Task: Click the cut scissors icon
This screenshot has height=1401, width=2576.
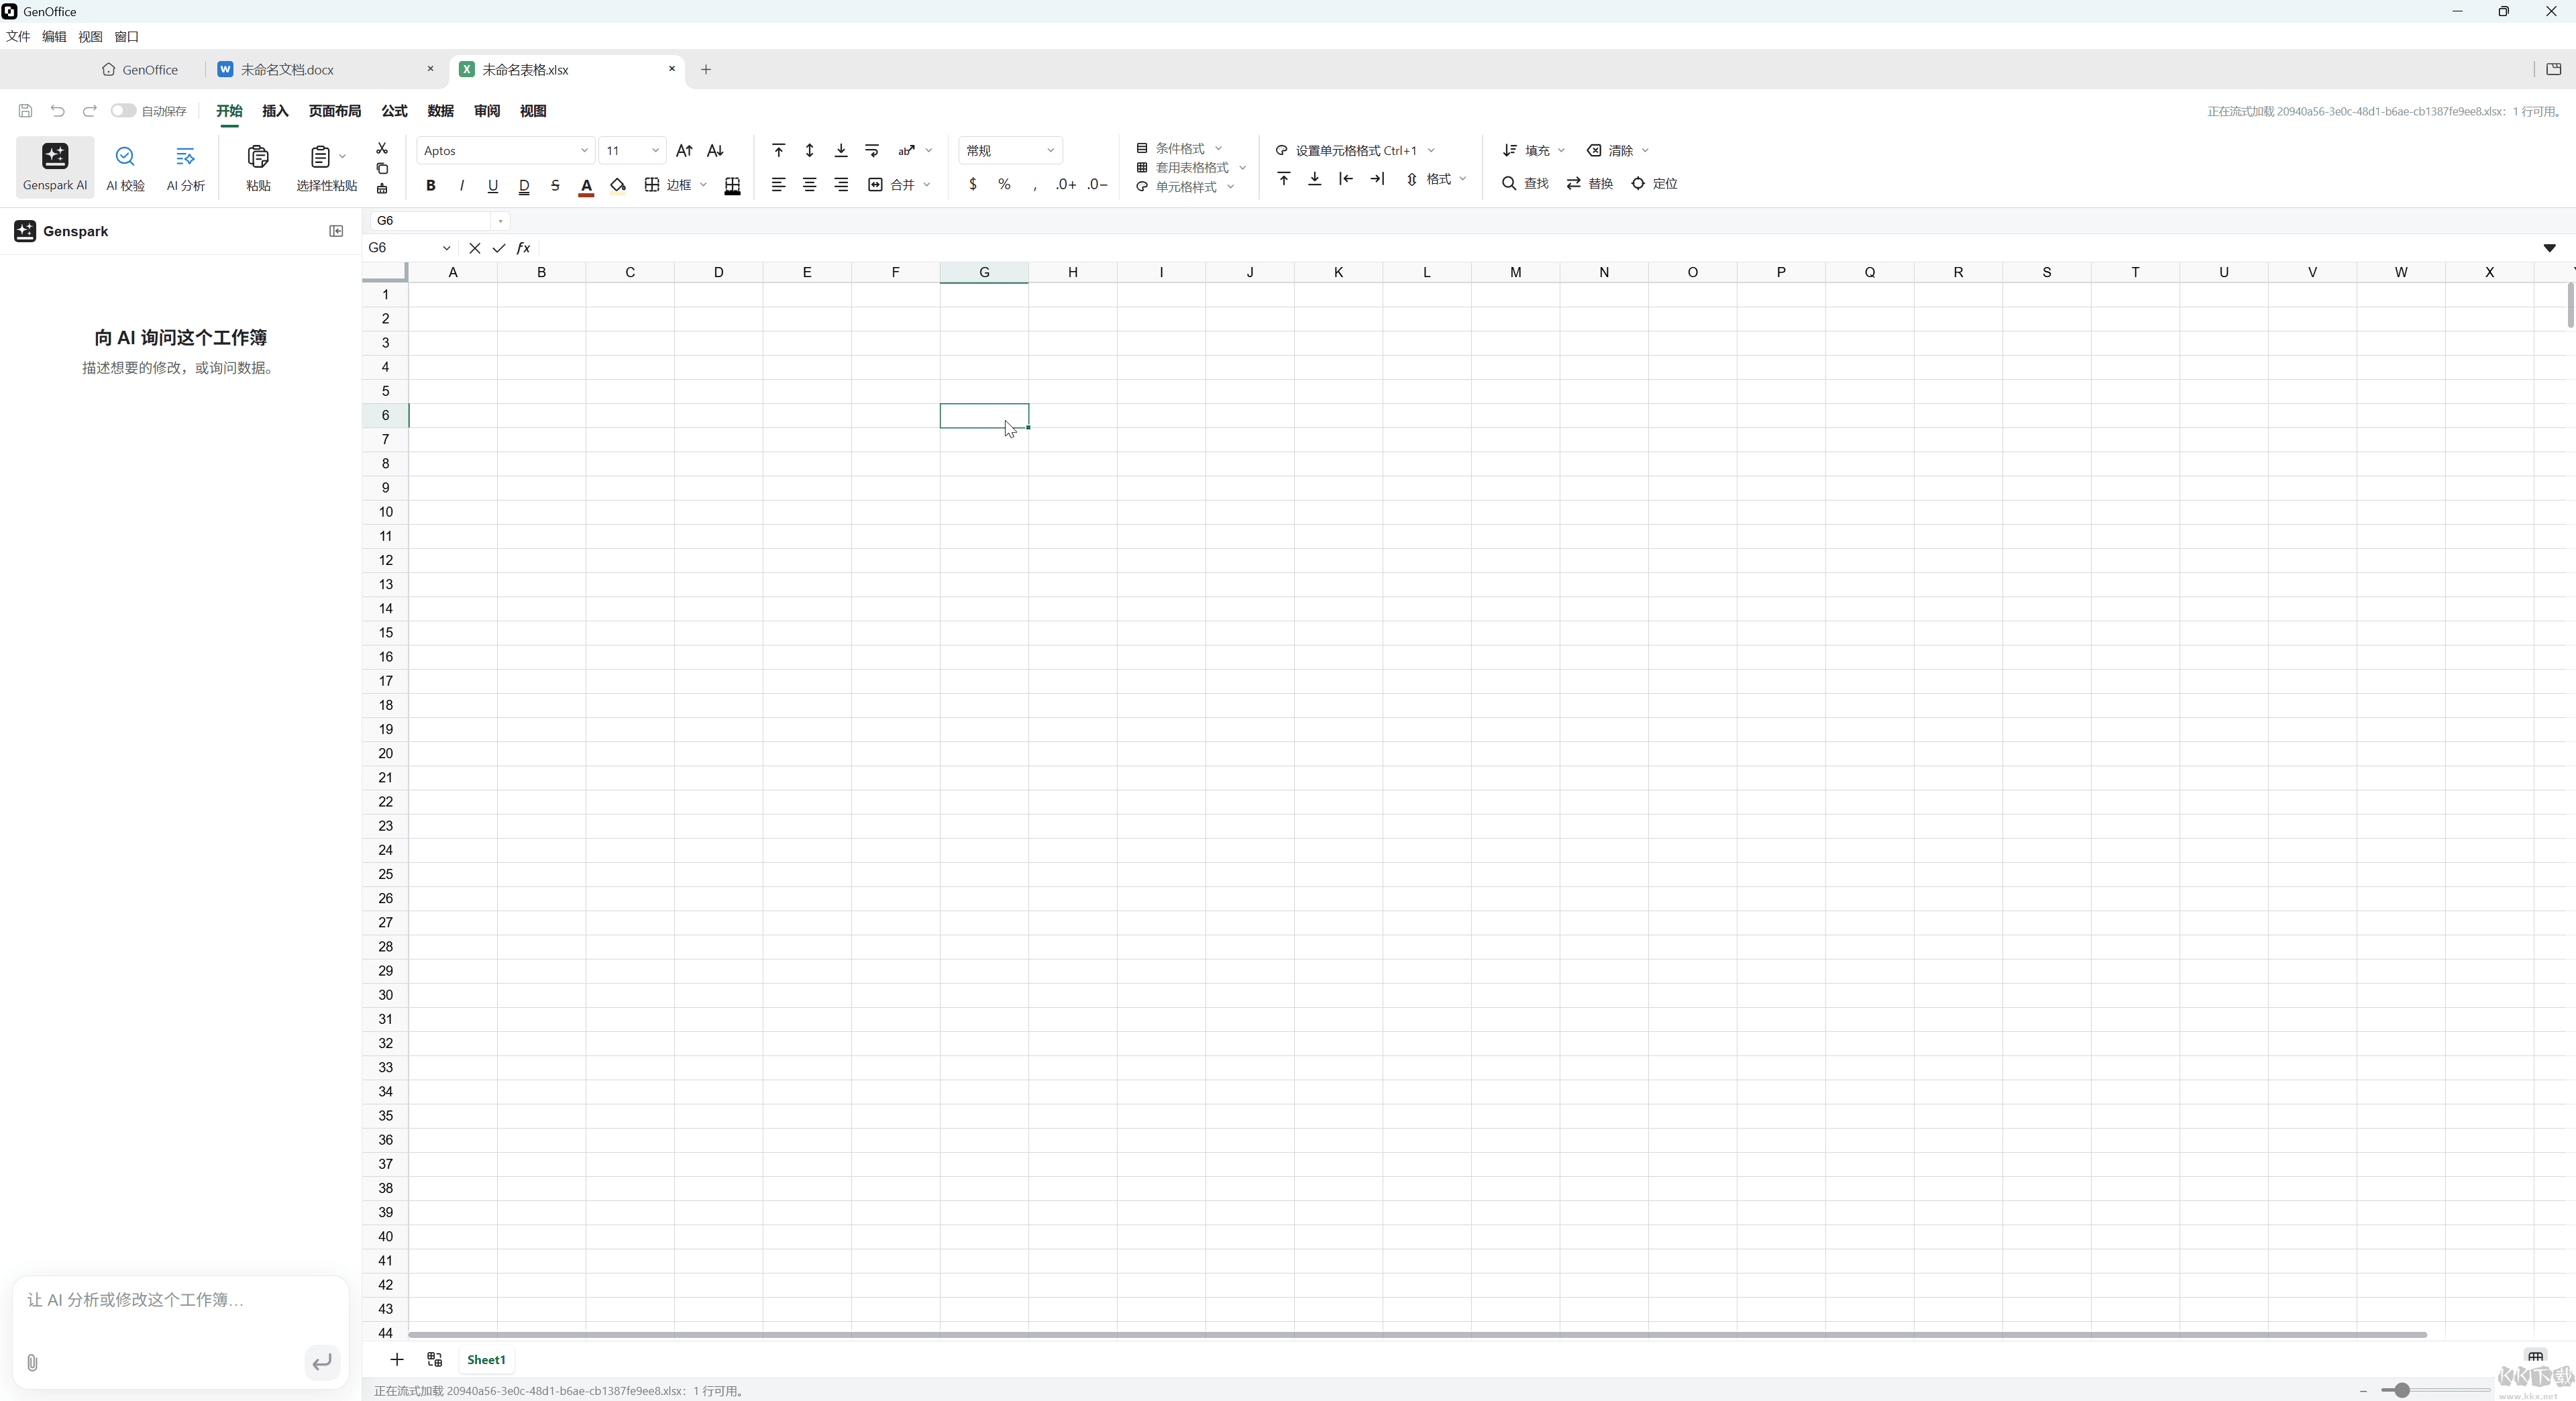Action: (x=382, y=148)
